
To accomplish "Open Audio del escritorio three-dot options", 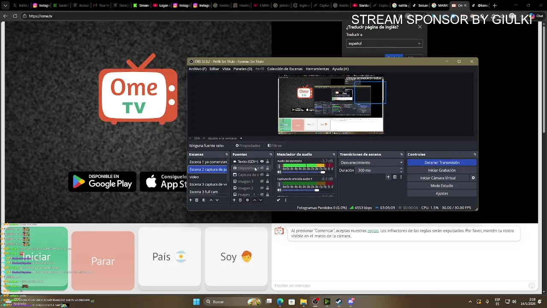I will pos(279,166).
